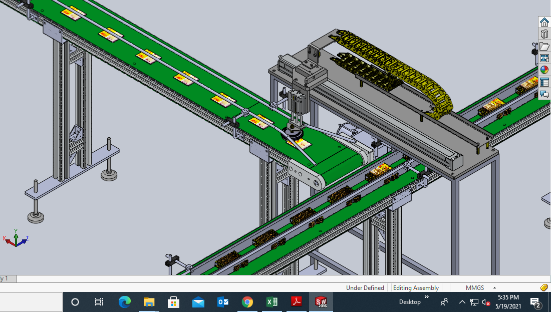Open the File Explorer task pane
Viewport: 551px width, 312px height.
(544, 46)
